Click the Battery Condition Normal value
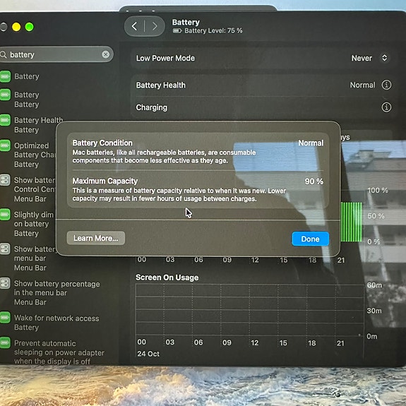The height and width of the screenshot is (406, 406). click(x=311, y=143)
